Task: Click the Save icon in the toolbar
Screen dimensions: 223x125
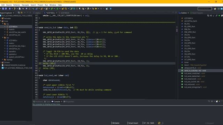Action: pyautogui.click(x=3, y=9)
